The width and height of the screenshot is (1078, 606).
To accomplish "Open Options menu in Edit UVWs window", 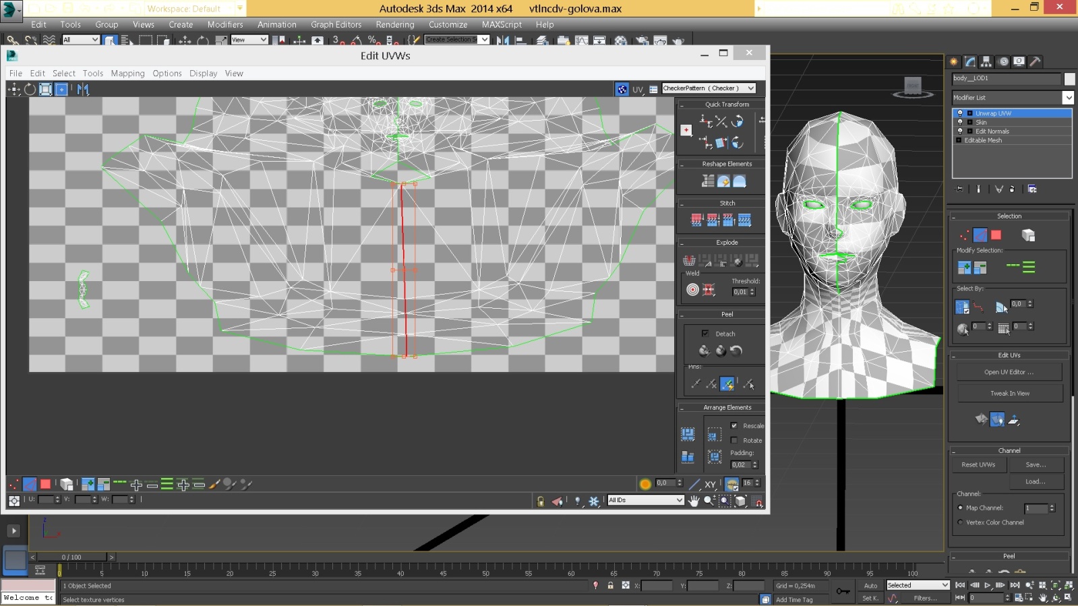I will point(167,73).
